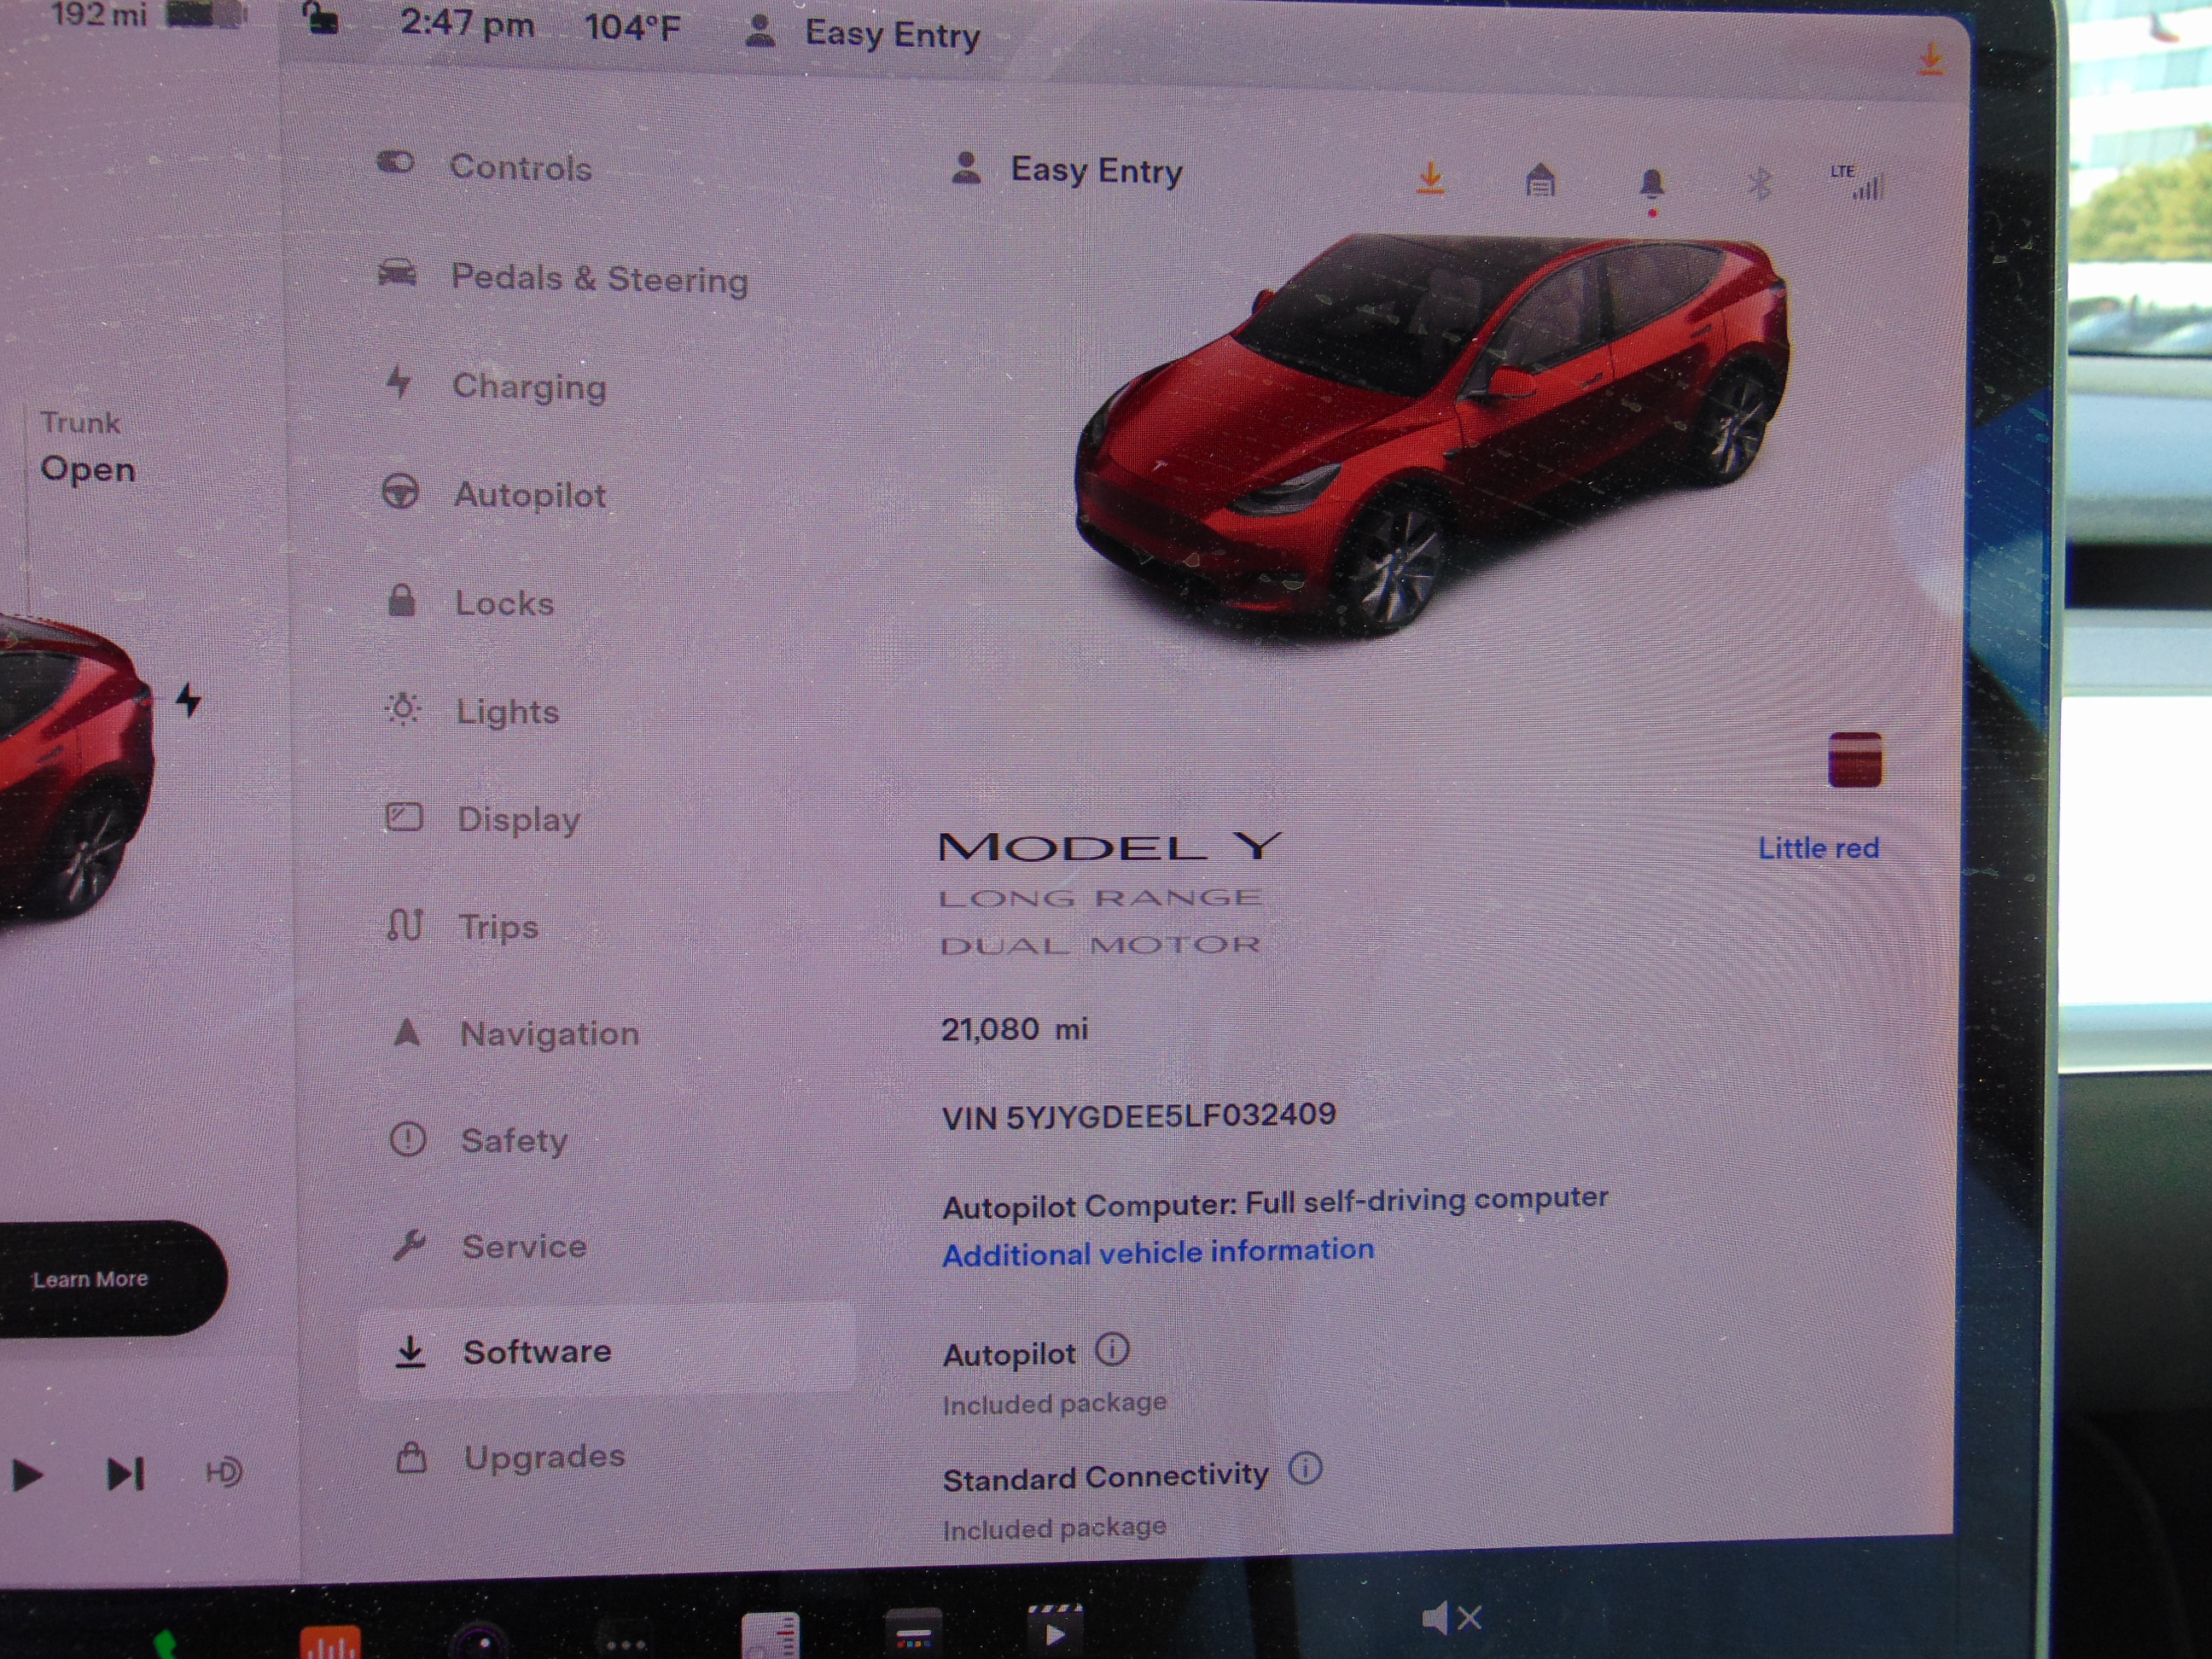Open the Safety settings

coord(478,1140)
